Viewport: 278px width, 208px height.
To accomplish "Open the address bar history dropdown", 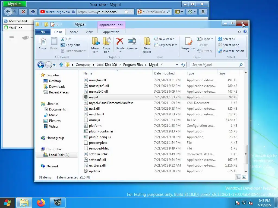I will 177,65.
